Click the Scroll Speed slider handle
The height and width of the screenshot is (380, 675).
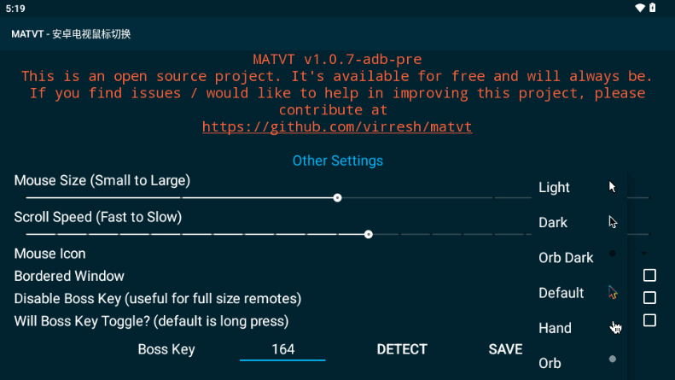pos(369,234)
